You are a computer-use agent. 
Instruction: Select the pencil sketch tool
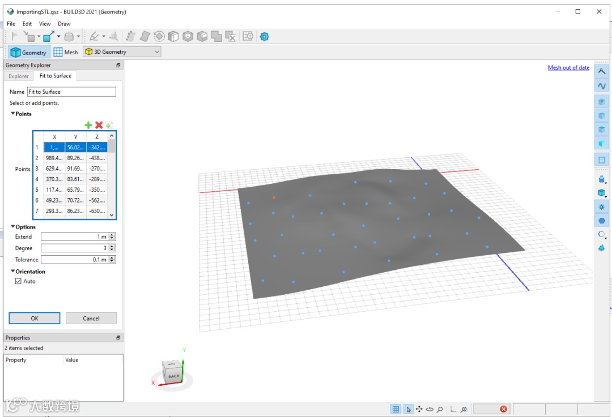tap(94, 37)
